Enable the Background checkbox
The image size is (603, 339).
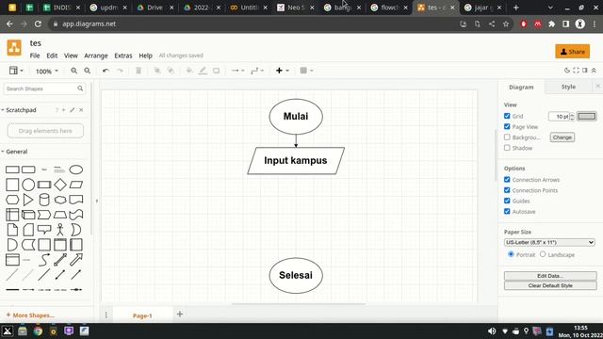click(x=507, y=137)
